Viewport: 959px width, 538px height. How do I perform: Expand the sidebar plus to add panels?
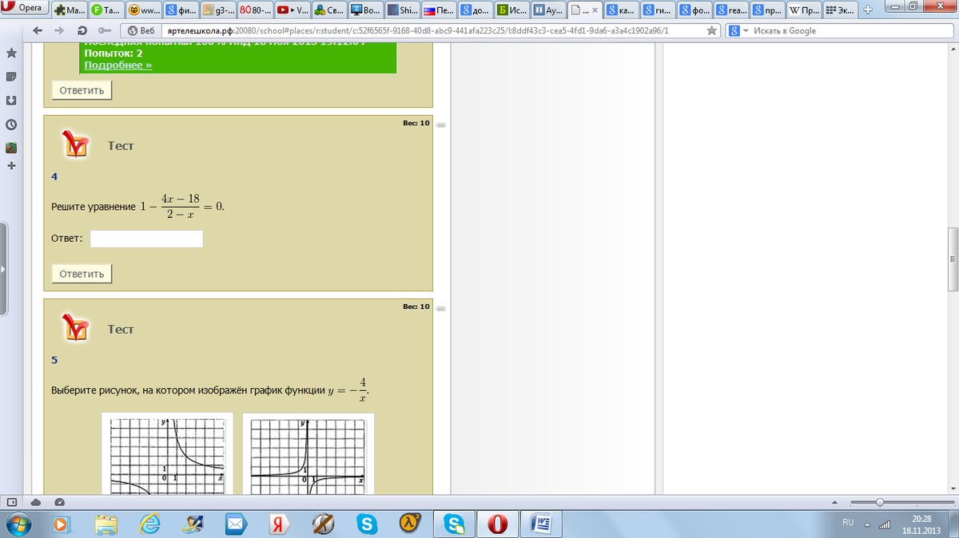click(x=11, y=166)
